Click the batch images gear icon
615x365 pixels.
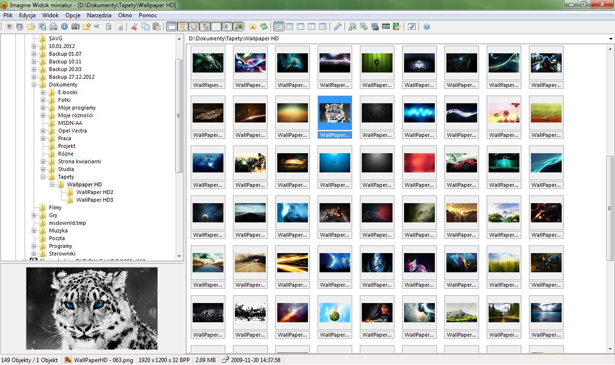tap(364, 26)
